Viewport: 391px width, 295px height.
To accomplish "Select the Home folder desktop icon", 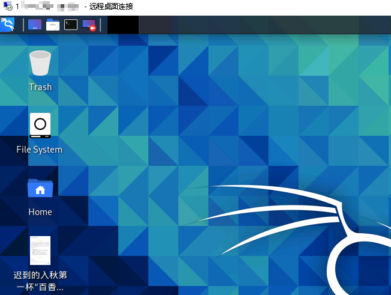I will click(40, 188).
